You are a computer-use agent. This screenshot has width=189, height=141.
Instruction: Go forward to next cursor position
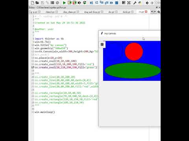click(x=152, y=3)
